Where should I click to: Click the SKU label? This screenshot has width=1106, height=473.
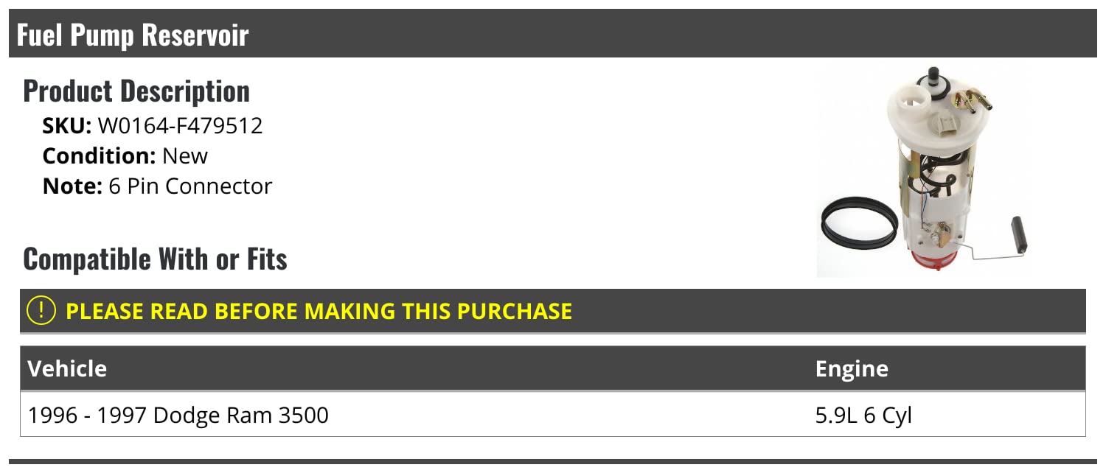[67, 126]
